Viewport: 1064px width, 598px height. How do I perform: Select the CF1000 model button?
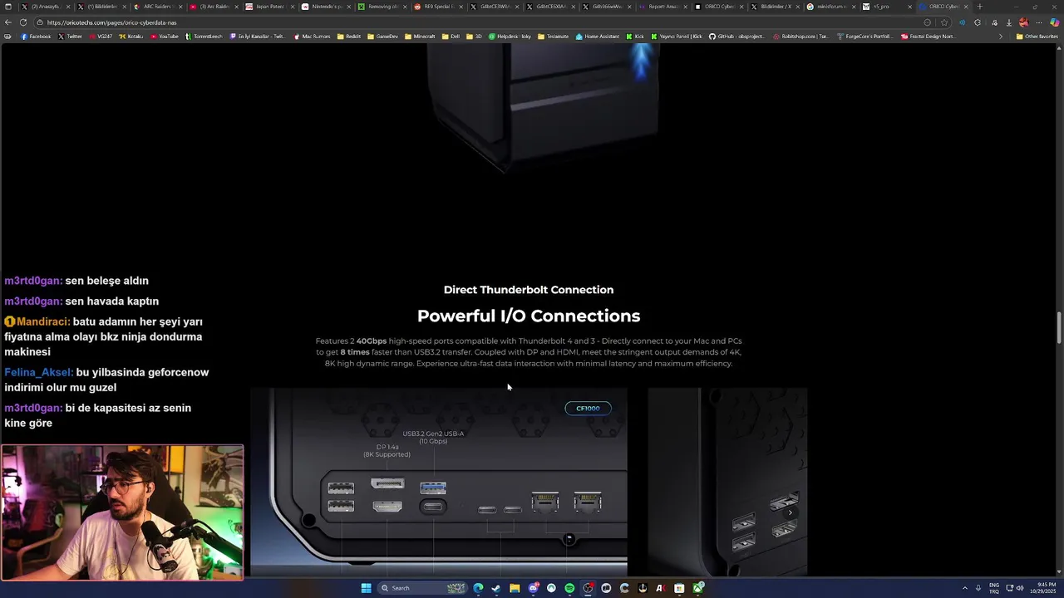[x=588, y=408]
